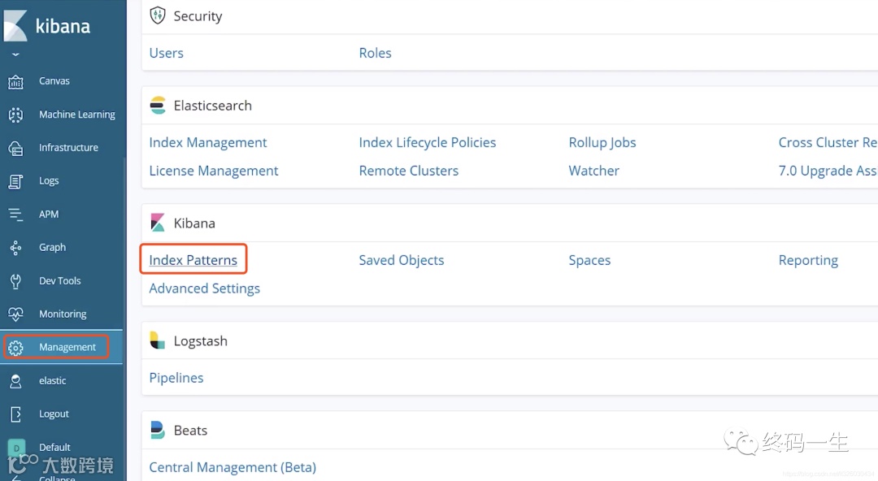
Task: Open the Default space avatar
Action: (16, 448)
